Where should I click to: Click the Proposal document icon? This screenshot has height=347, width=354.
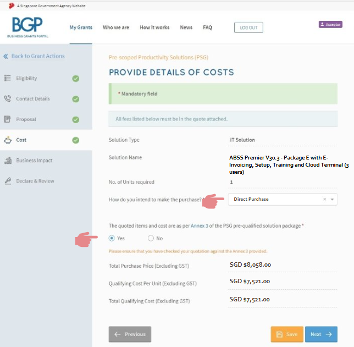tap(8, 119)
